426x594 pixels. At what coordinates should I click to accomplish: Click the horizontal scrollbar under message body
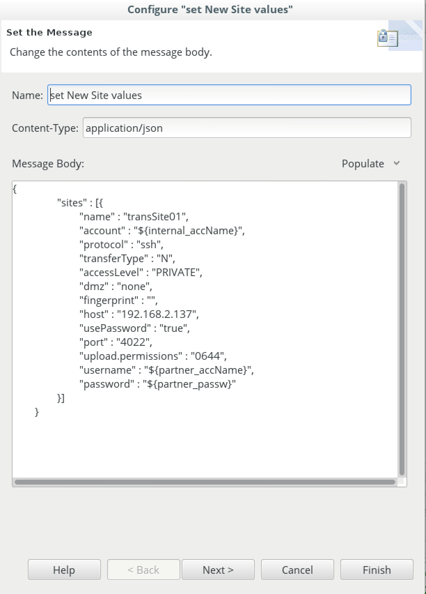point(205,482)
